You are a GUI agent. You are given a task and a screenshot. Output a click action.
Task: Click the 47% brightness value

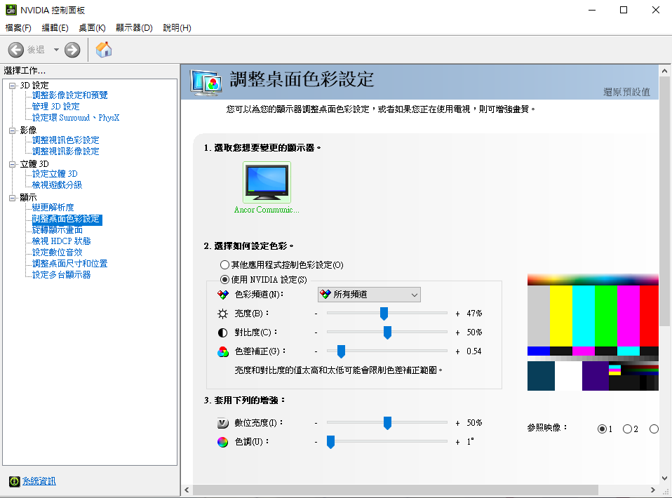(x=474, y=314)
